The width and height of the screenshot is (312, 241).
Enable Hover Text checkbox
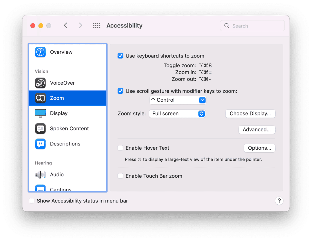(120, 148)
